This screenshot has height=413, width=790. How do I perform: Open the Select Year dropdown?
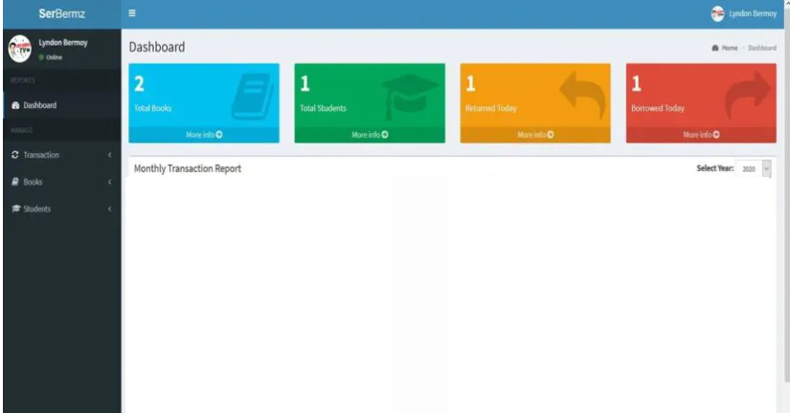tap(754, 169)
